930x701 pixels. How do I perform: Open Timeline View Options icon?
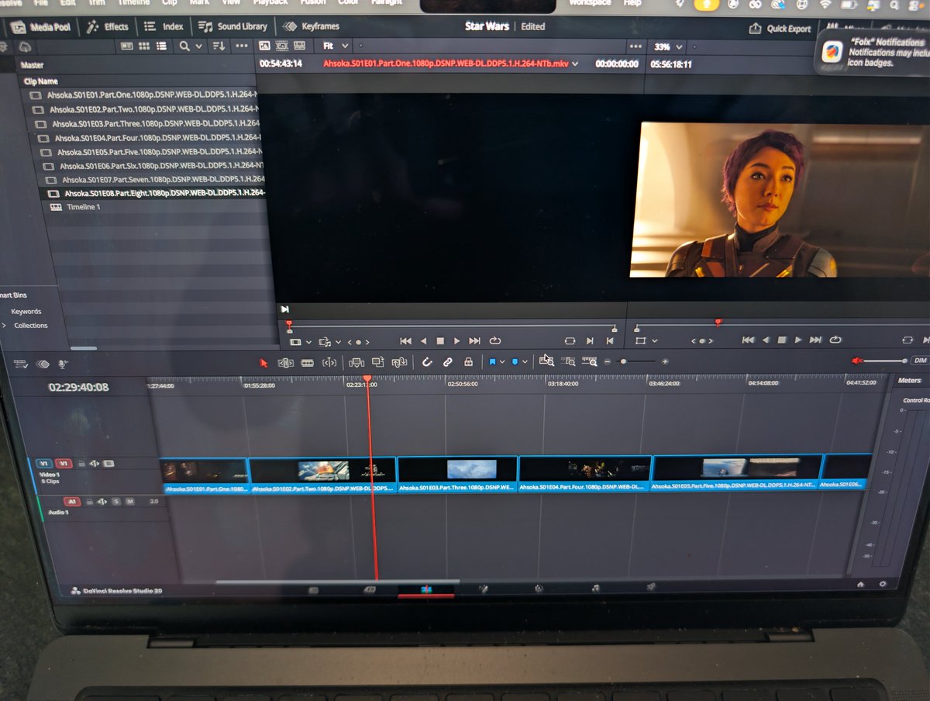point(21,363)
